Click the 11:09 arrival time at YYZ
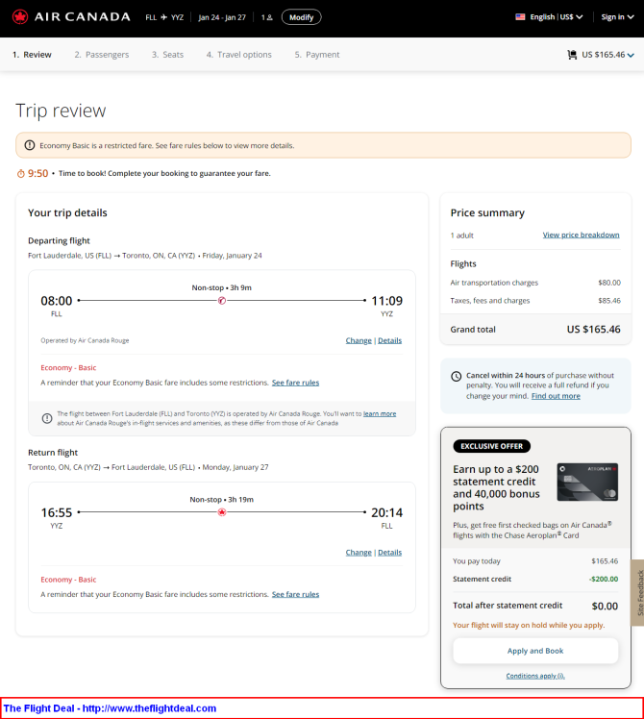The width and height of the screenshot is (644, 719). pyautogui.click(x=386, y=301)
